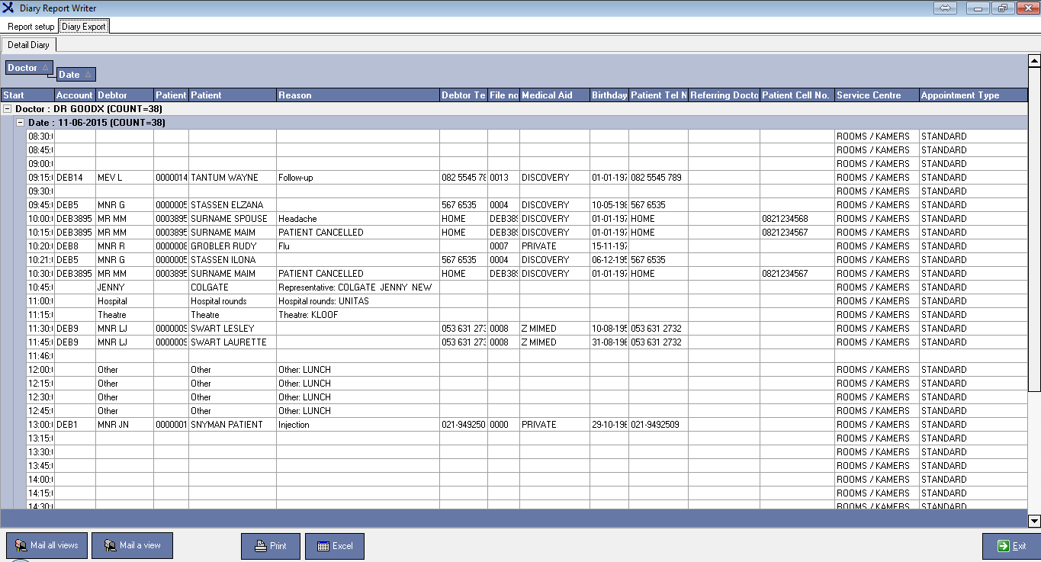Click the Diary Report Writer app icon
Screen dimensions: 1041x562
[9, 8]
